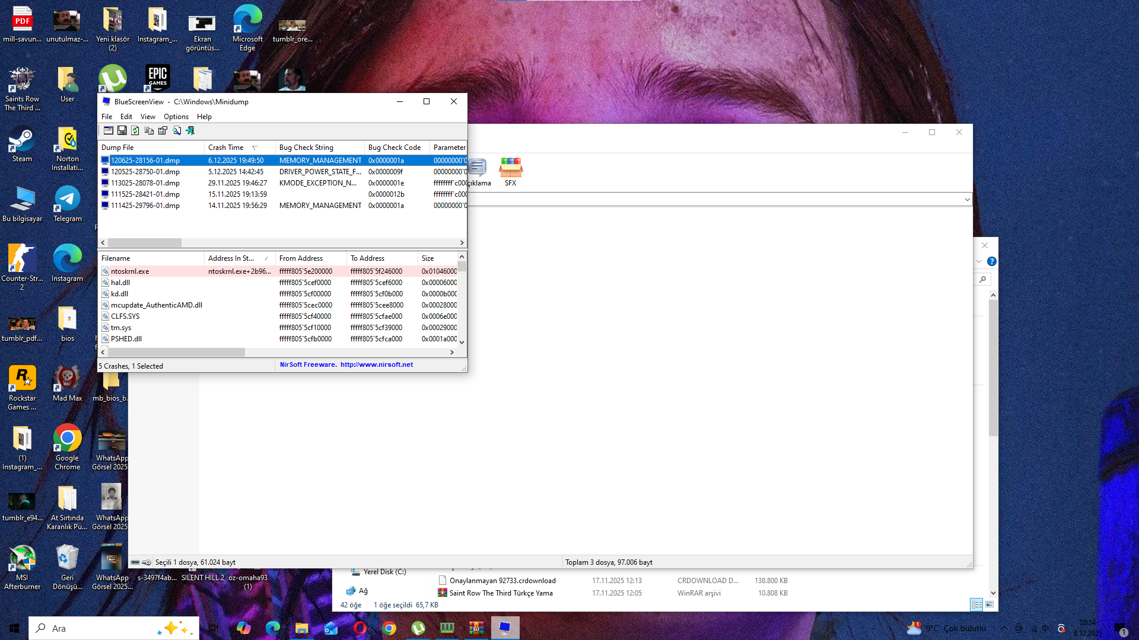
Task: Select the 113025-28078-01.dmp crash entry
Action: pos(145,183)
